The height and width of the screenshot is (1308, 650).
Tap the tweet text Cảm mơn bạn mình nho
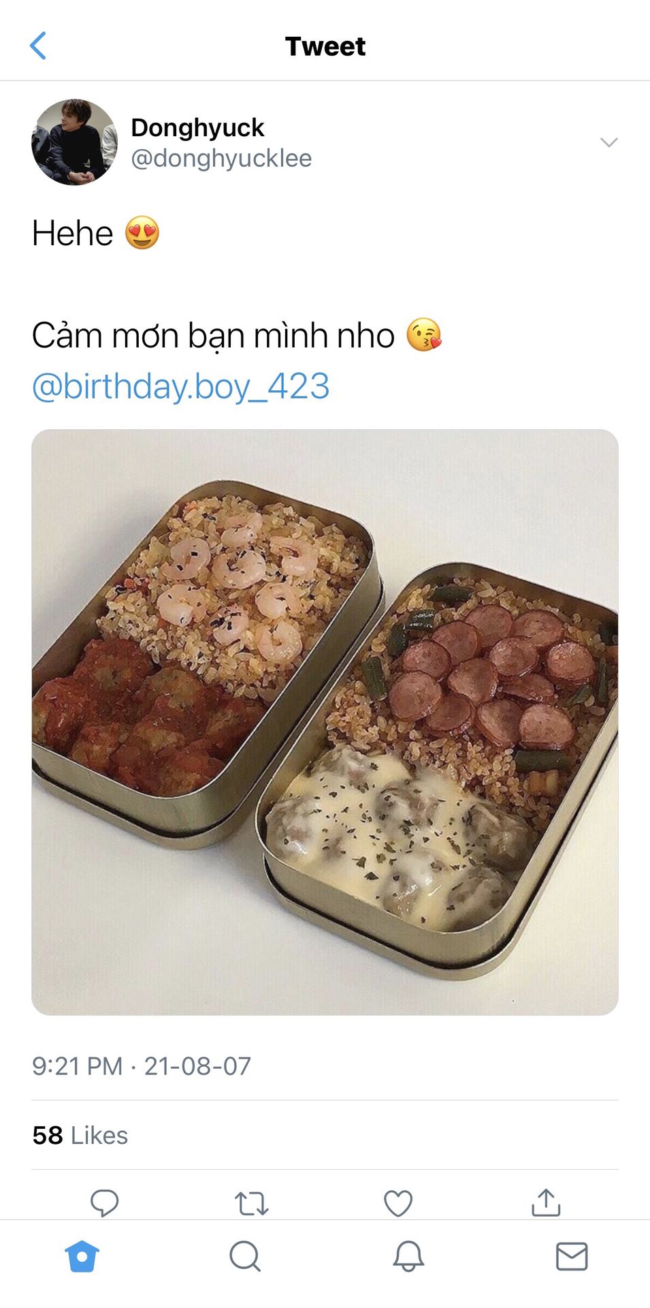tap(213, 336)
